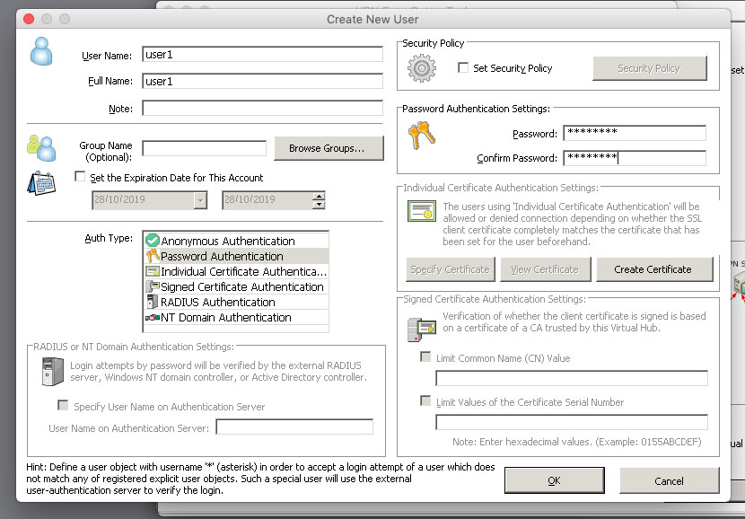Confirm the dialog with OK
This screenshot has width=745, height=519.
554,480
